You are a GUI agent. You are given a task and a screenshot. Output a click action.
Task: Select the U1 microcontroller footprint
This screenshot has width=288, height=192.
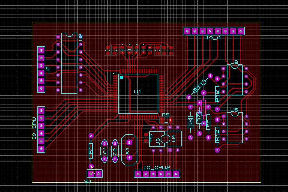138,94
